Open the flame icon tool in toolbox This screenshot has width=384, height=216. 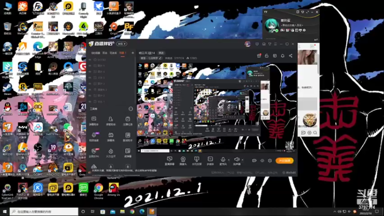(x=111, y=153)
